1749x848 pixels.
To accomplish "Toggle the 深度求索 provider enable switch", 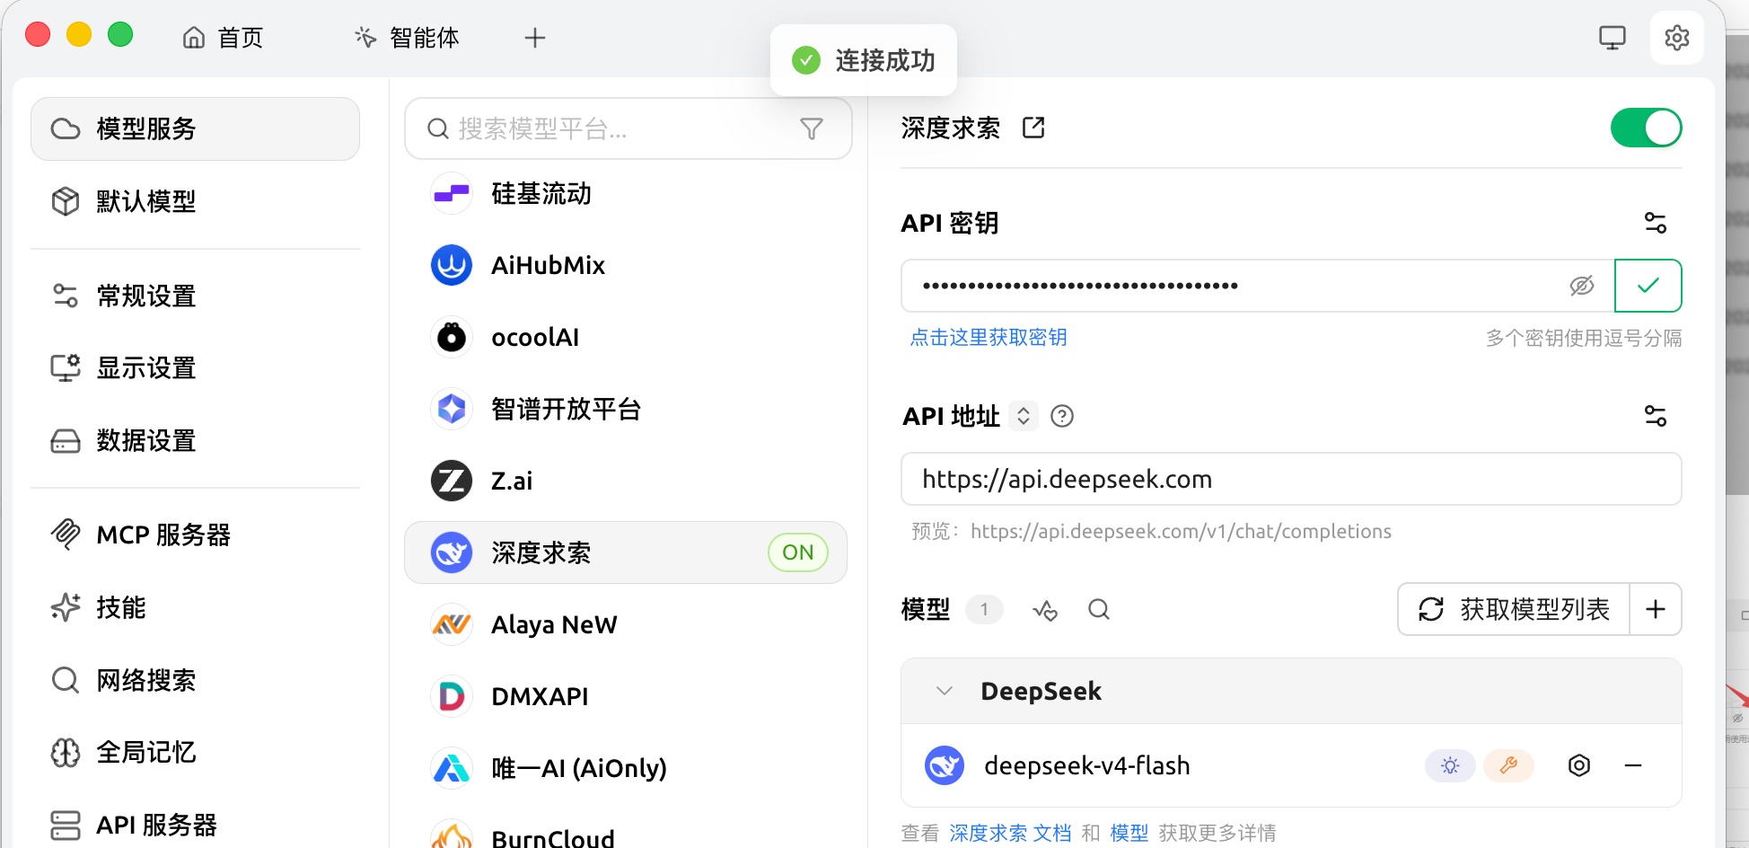I will tap(1646, 128).
